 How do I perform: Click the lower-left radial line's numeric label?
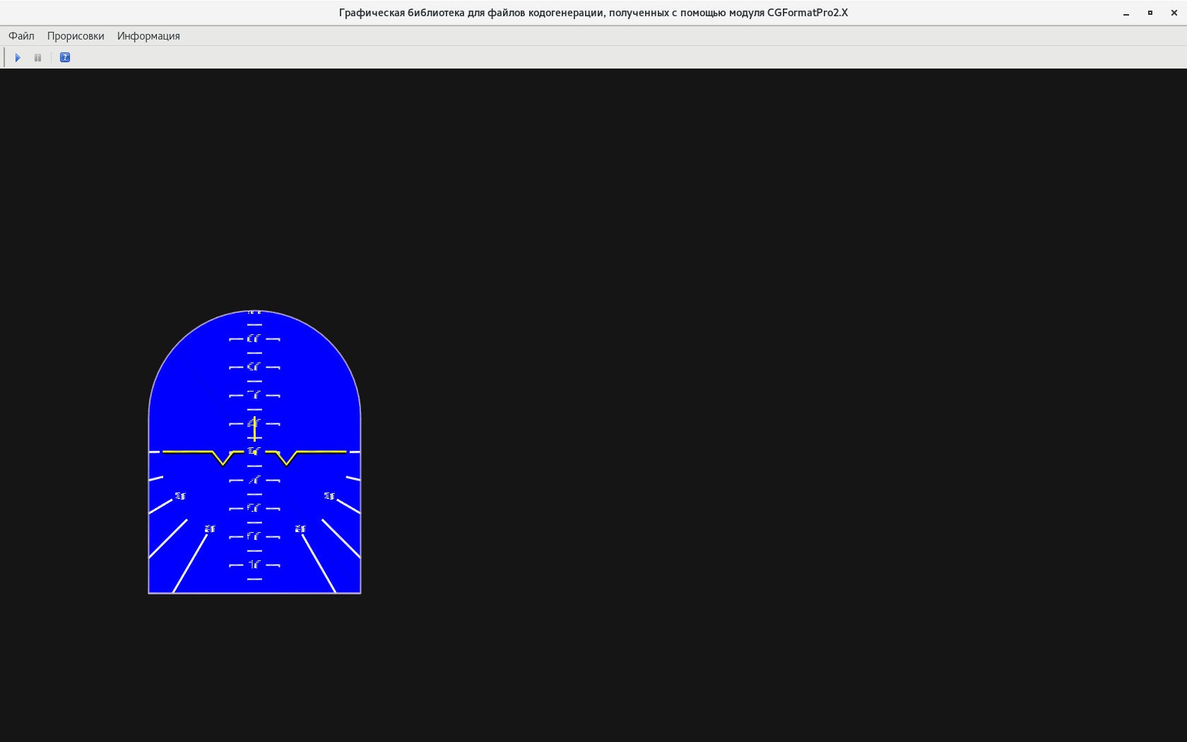(210, 529)
